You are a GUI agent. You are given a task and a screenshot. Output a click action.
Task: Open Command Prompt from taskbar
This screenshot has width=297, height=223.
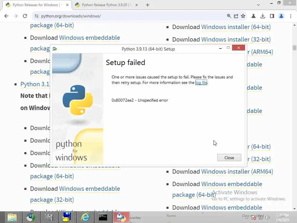[103, 217]
